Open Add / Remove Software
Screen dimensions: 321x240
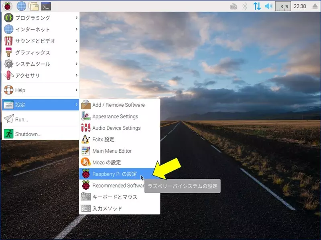click(x=120, y=105)
